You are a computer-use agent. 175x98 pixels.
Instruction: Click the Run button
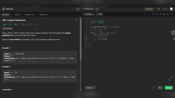point(160,88)
